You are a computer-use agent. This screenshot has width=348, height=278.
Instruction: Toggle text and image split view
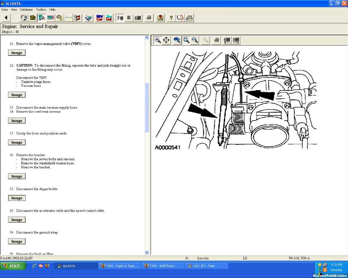pos(120,18)
